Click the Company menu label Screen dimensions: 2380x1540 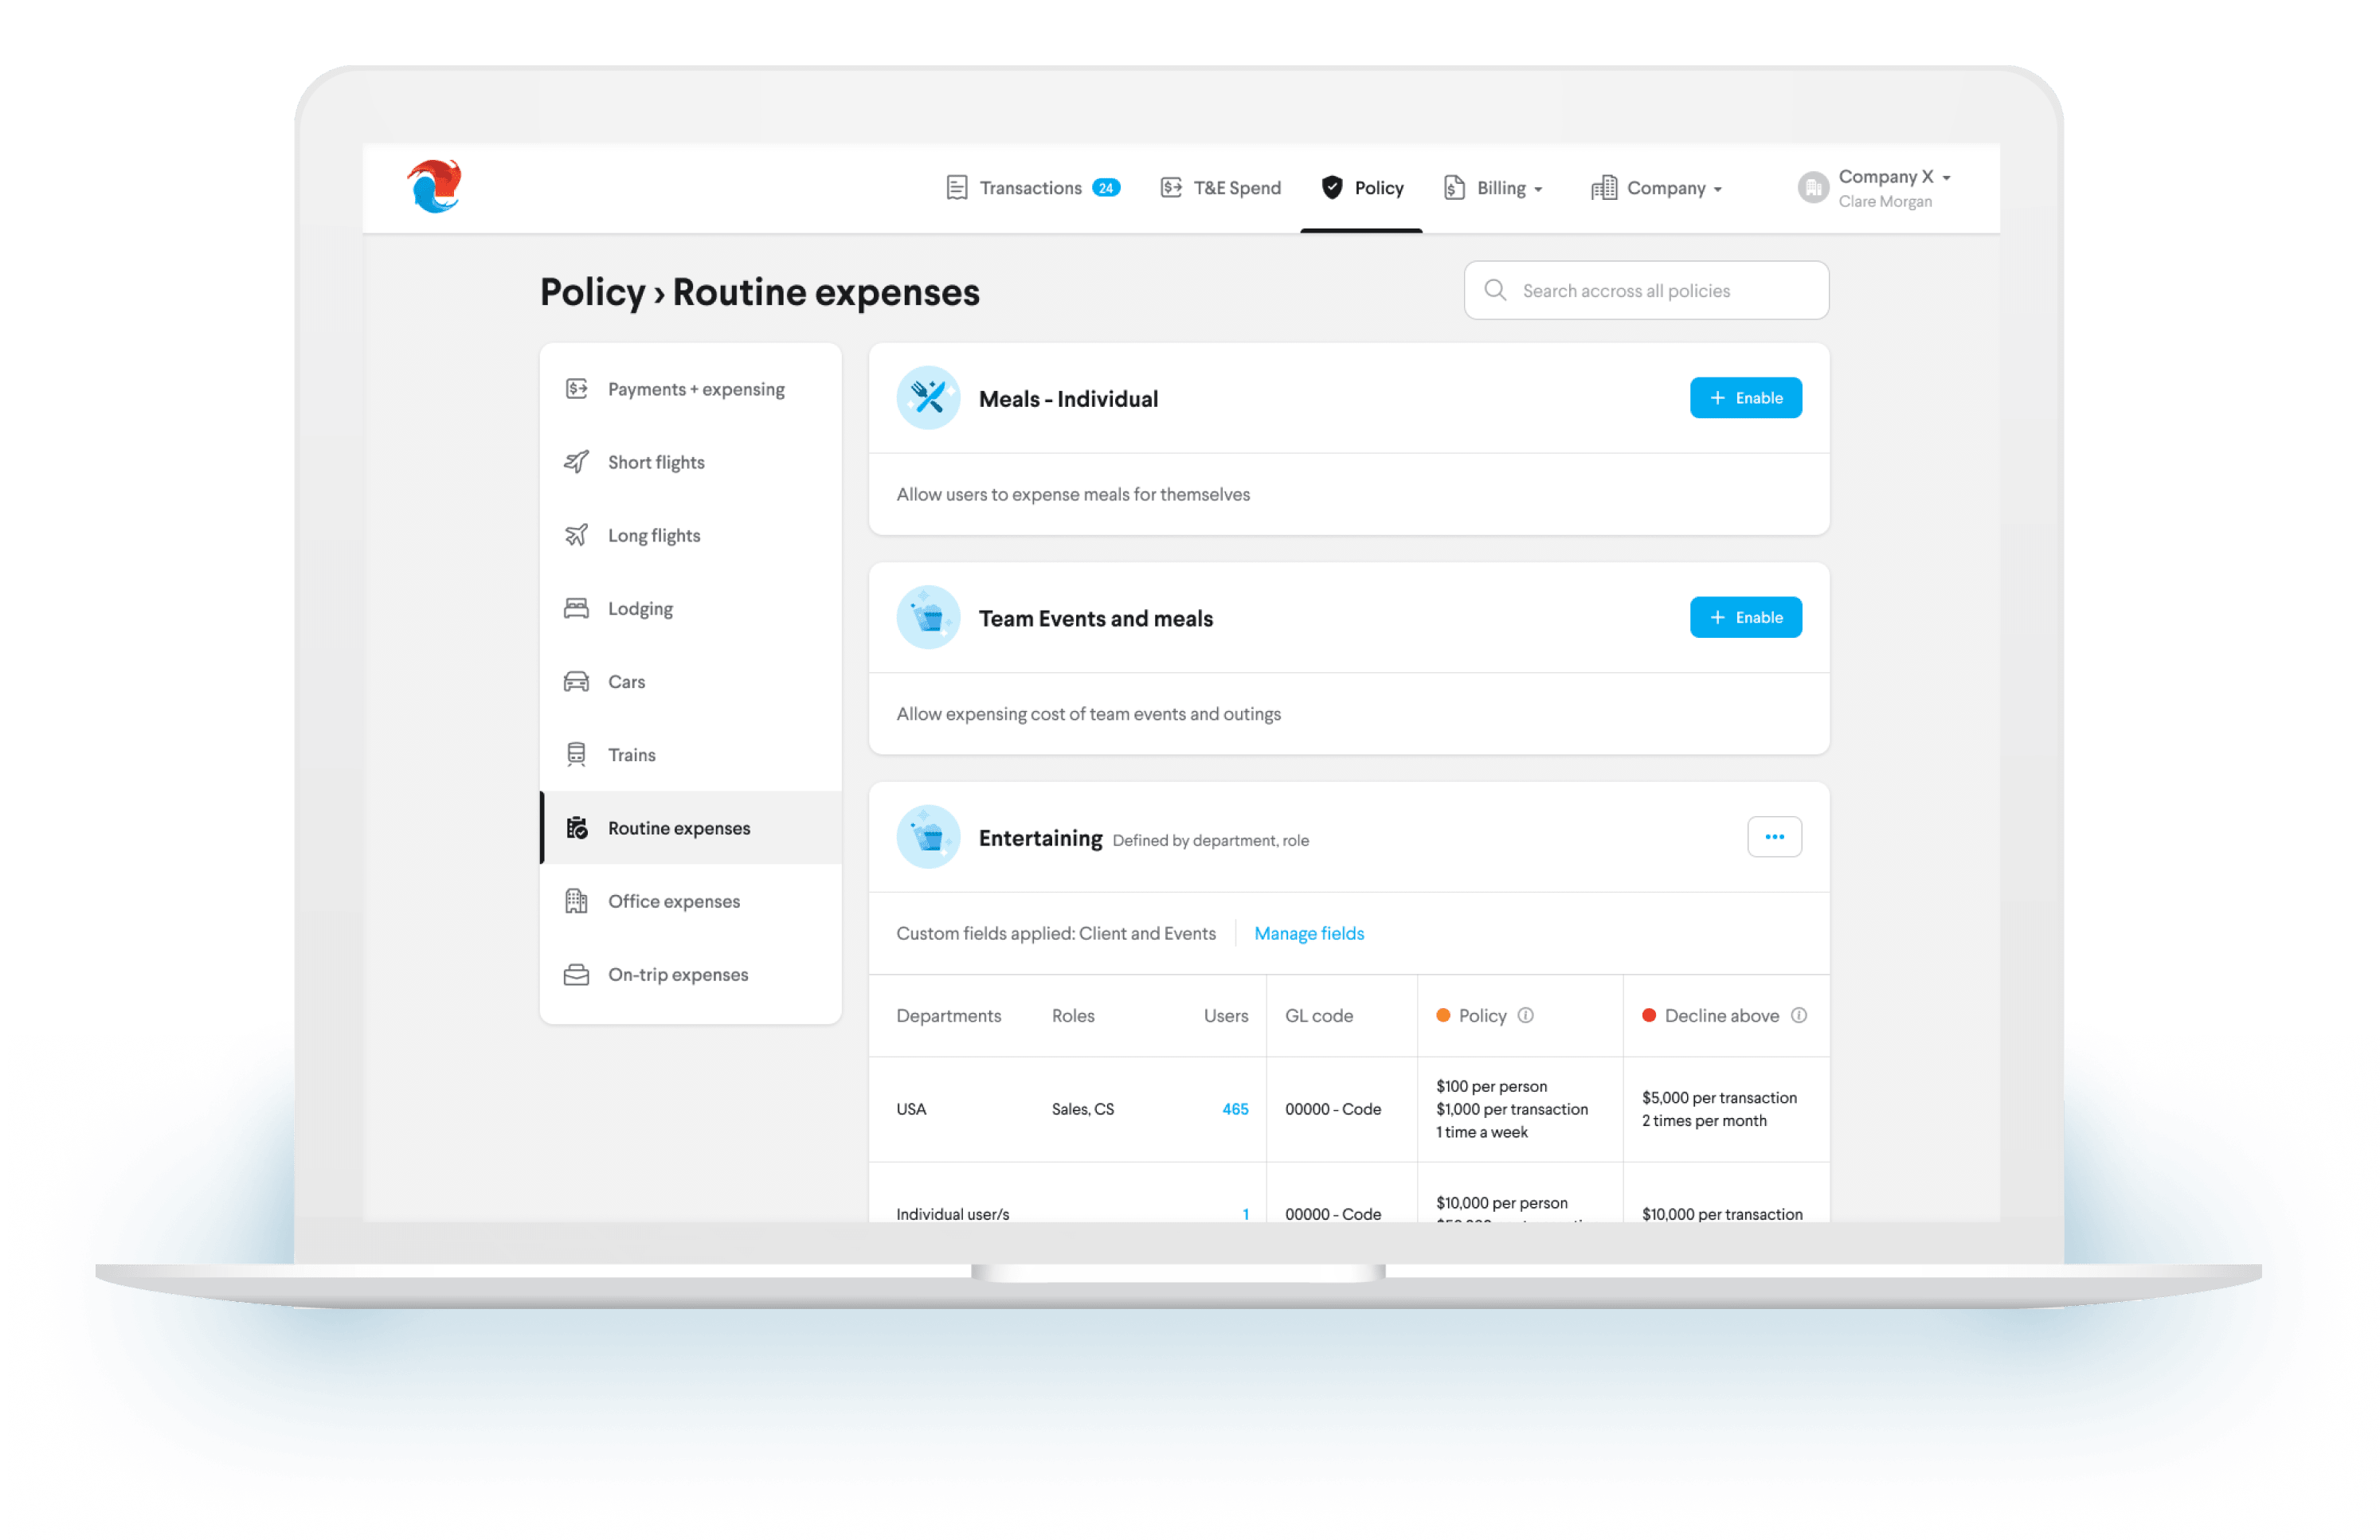[1666, 188]
